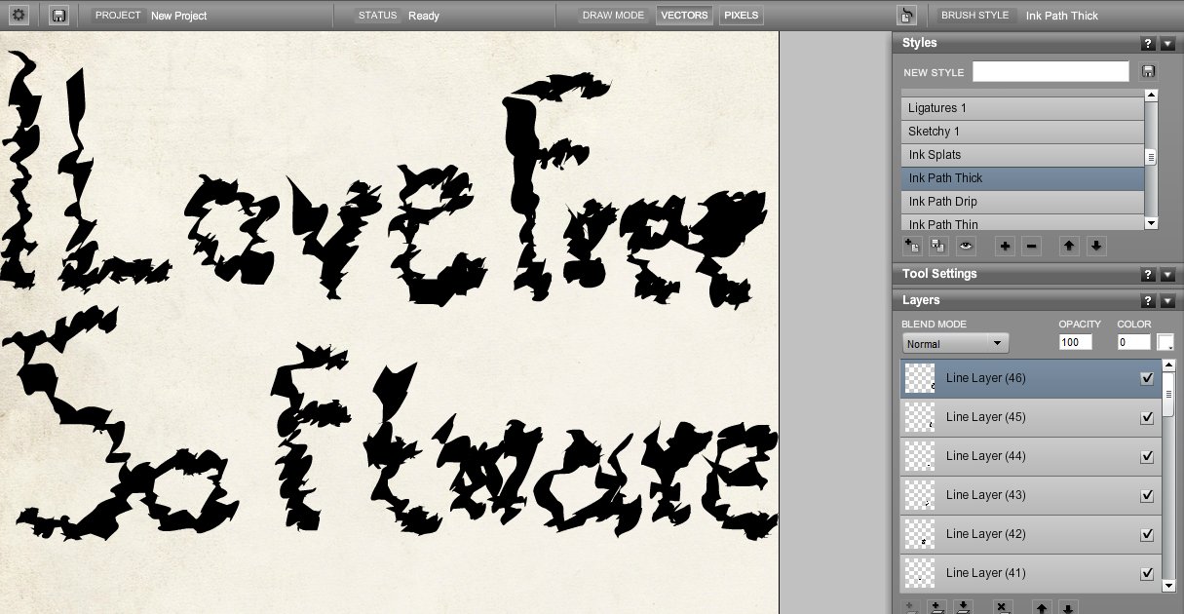This screenshot has width=1184, height=614.
Task: Open settings via the gear icon
Action: pos(19,16)
